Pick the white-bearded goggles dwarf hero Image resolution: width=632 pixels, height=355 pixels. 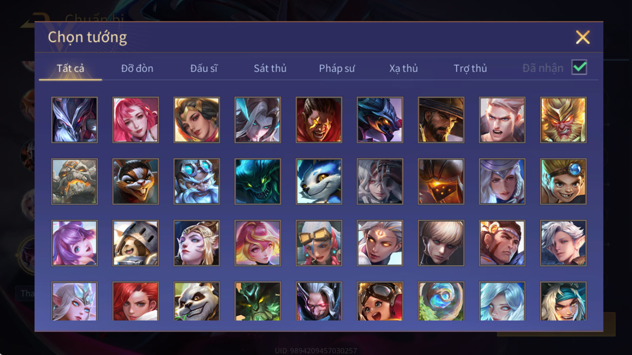point(197,181)
